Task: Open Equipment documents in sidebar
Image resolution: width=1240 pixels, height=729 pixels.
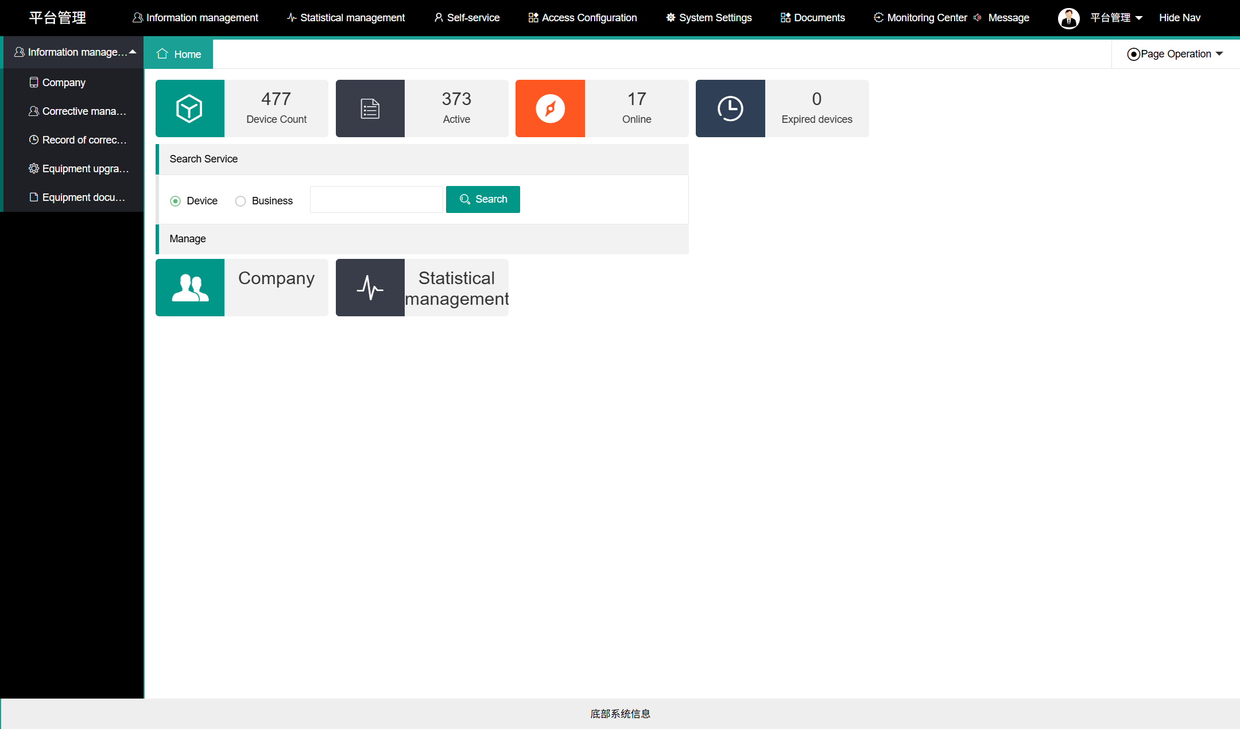Action: 73,197
